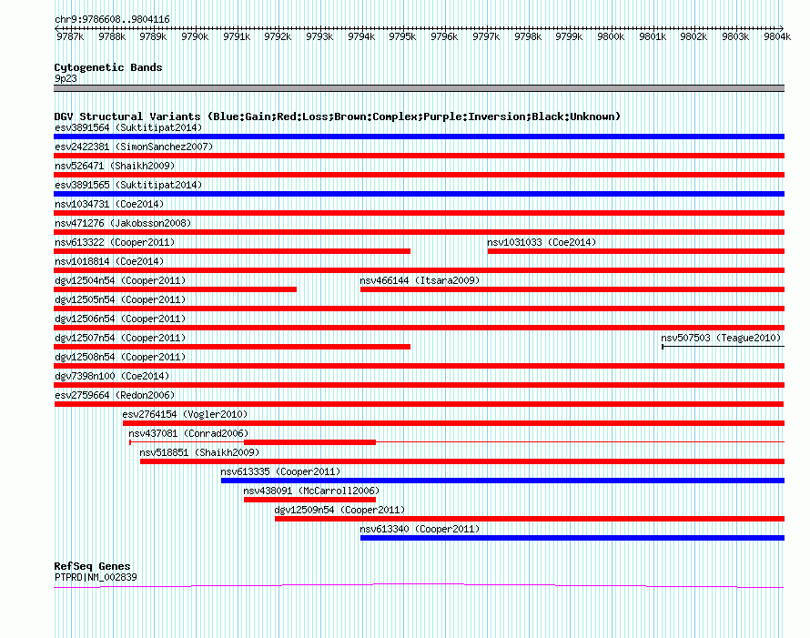
Task: Click the dgv12507n54 (Cooper2011) label
Action: coord(120,338)
